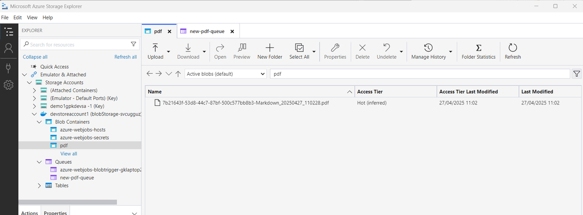
Task: Expand the demo1gpkdevsa node
Action: coord(34,106)
